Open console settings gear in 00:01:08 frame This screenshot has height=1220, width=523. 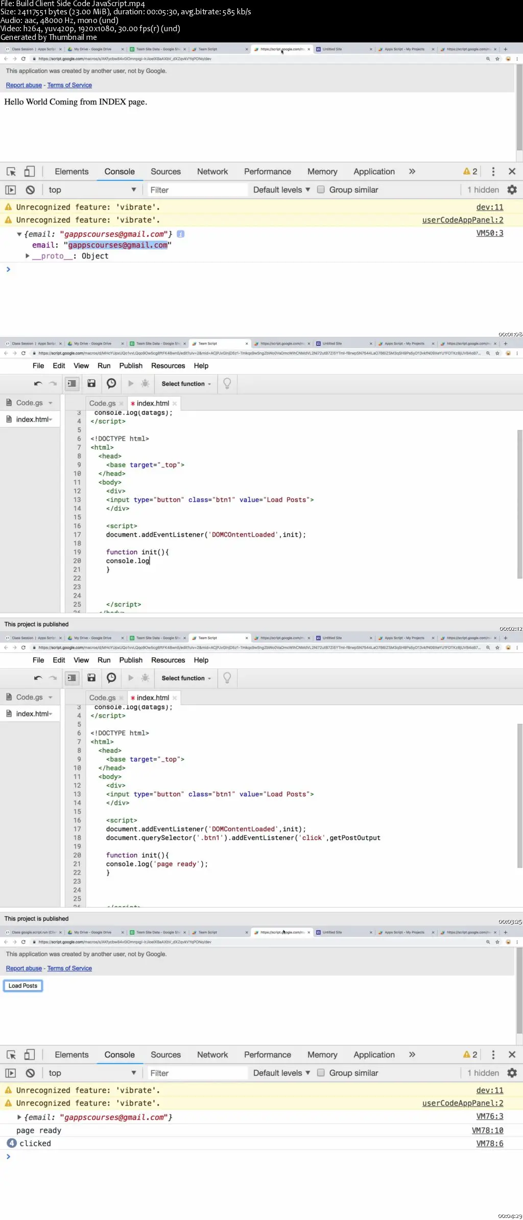[x=512, y=190]
